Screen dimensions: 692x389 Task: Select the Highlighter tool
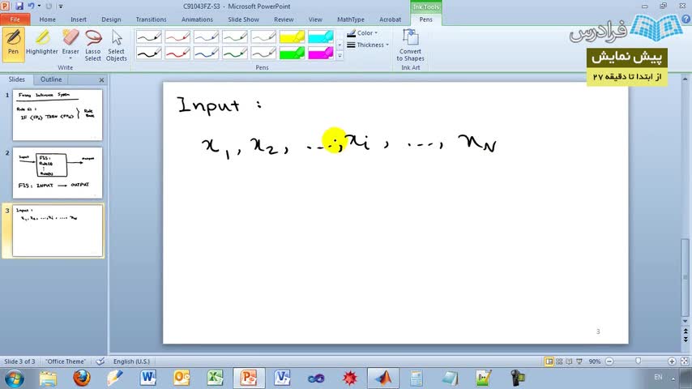42,44
